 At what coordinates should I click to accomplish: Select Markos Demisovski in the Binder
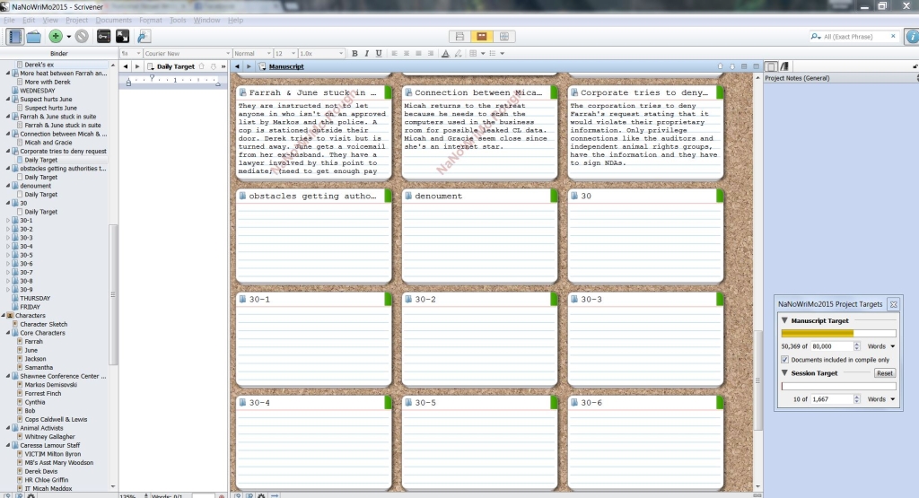point(50,384)
